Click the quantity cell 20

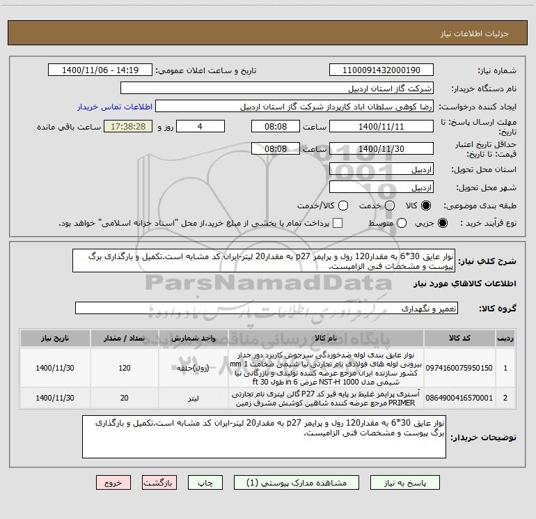[x=125, y=398]
